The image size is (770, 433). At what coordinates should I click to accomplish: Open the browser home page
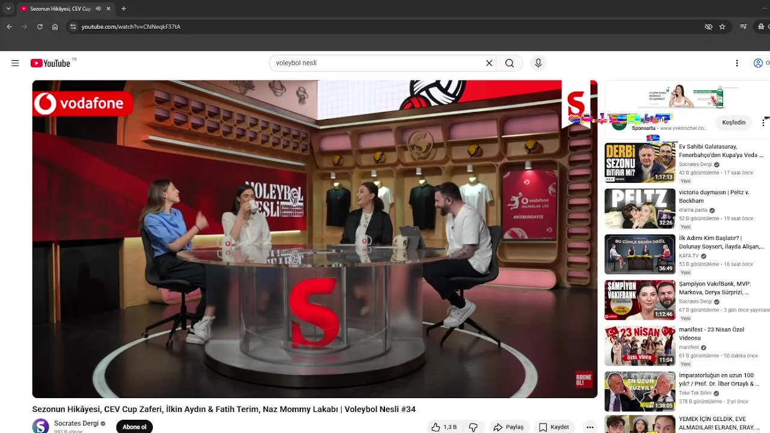[55, 26]
